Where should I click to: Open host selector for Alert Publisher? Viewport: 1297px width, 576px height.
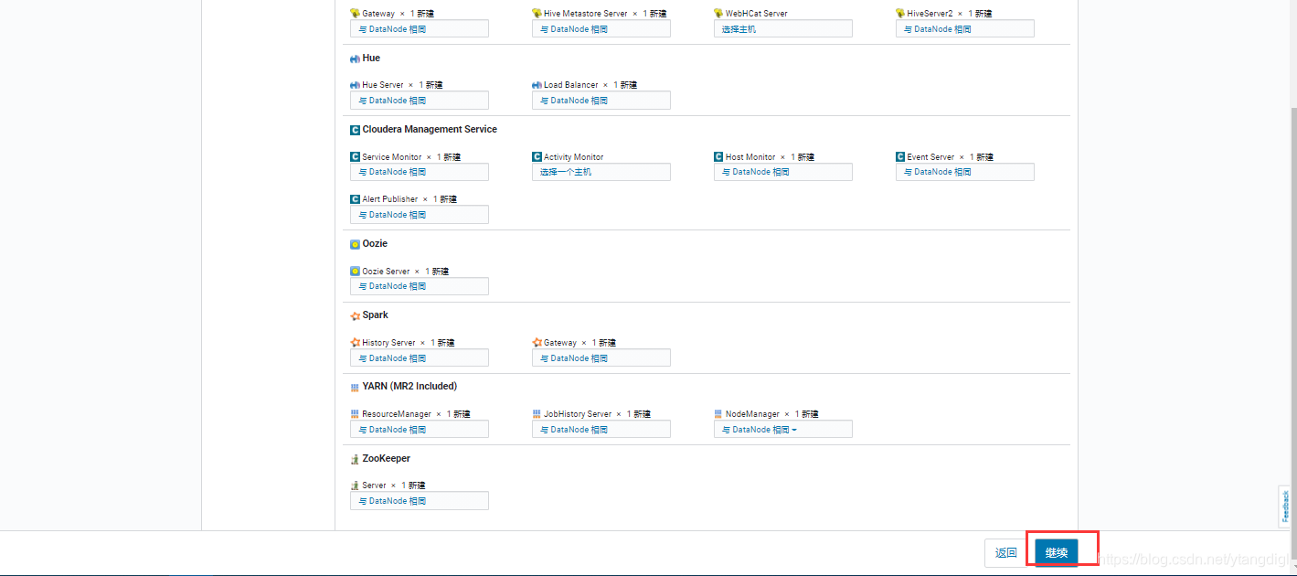click(420, 215)
